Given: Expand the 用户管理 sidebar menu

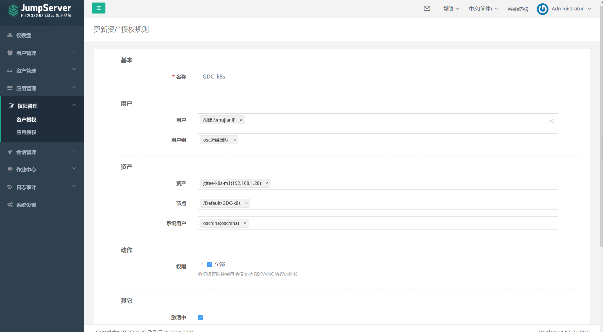Looking at the screenshot, I should [42, 53].
